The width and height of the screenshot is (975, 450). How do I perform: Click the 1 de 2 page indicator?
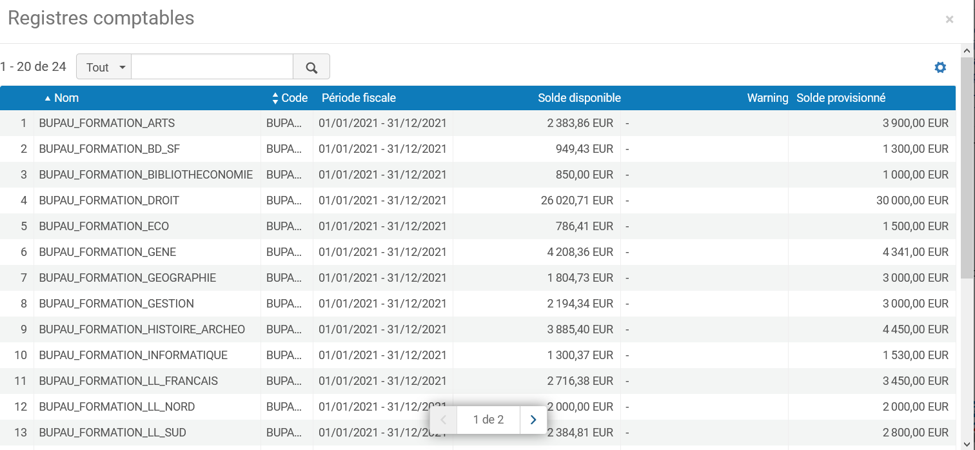pos(488,420)
